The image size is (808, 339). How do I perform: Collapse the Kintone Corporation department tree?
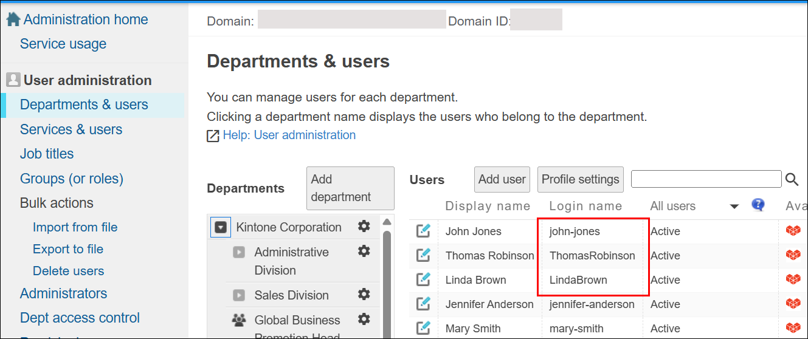coord(221,227)
